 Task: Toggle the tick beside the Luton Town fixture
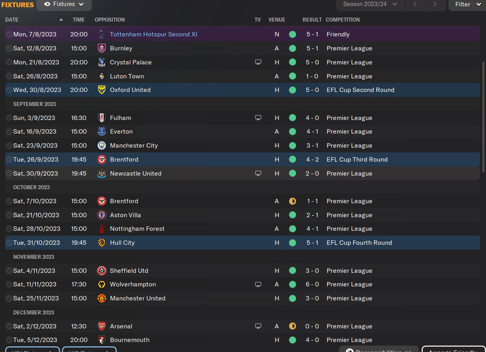coord(9,76)
